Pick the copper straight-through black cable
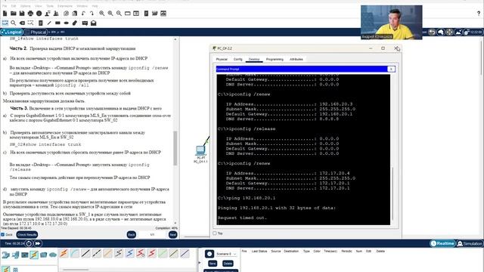This screenshot has width=484, height=272. coord(85,254)
